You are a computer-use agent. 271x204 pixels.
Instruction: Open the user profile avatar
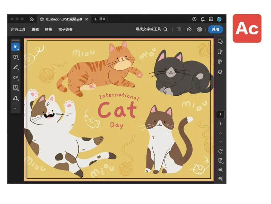click(x=219, y=19)
